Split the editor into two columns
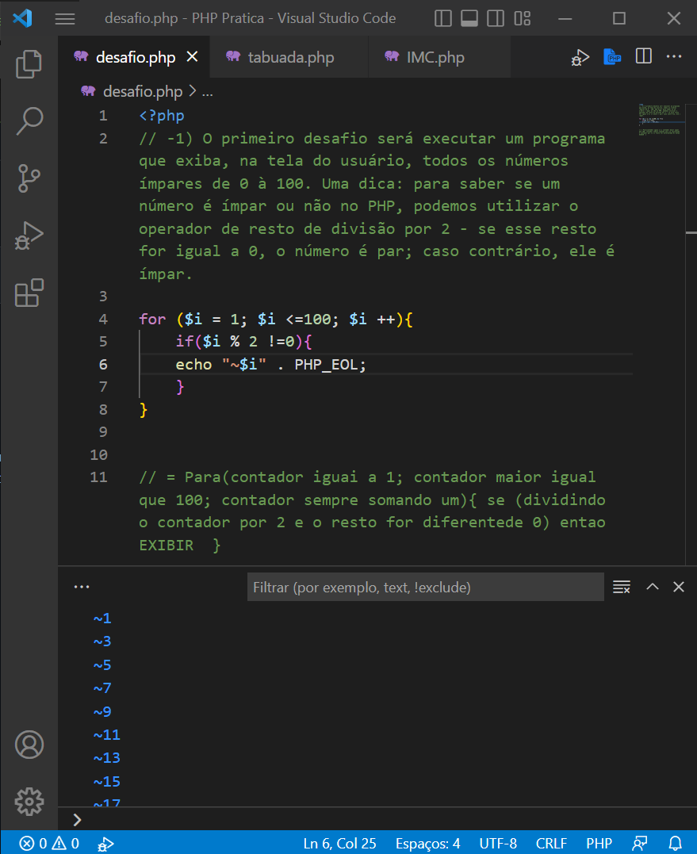Viewport: 697px width, 854px height. click(643, 56)
